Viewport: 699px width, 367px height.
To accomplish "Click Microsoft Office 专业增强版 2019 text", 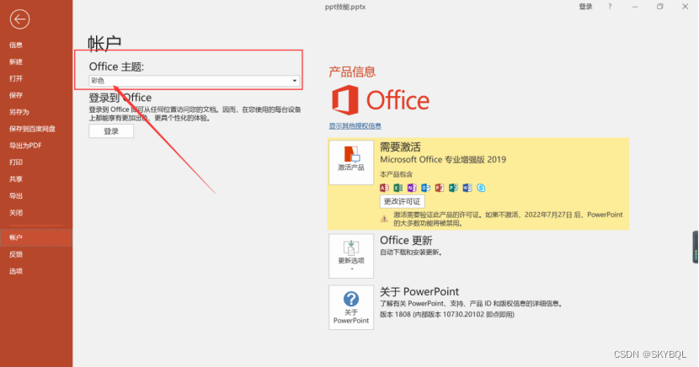I will pos(443,159).
